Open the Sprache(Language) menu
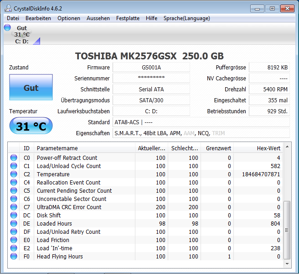The image size is (299, 274). 187,18
